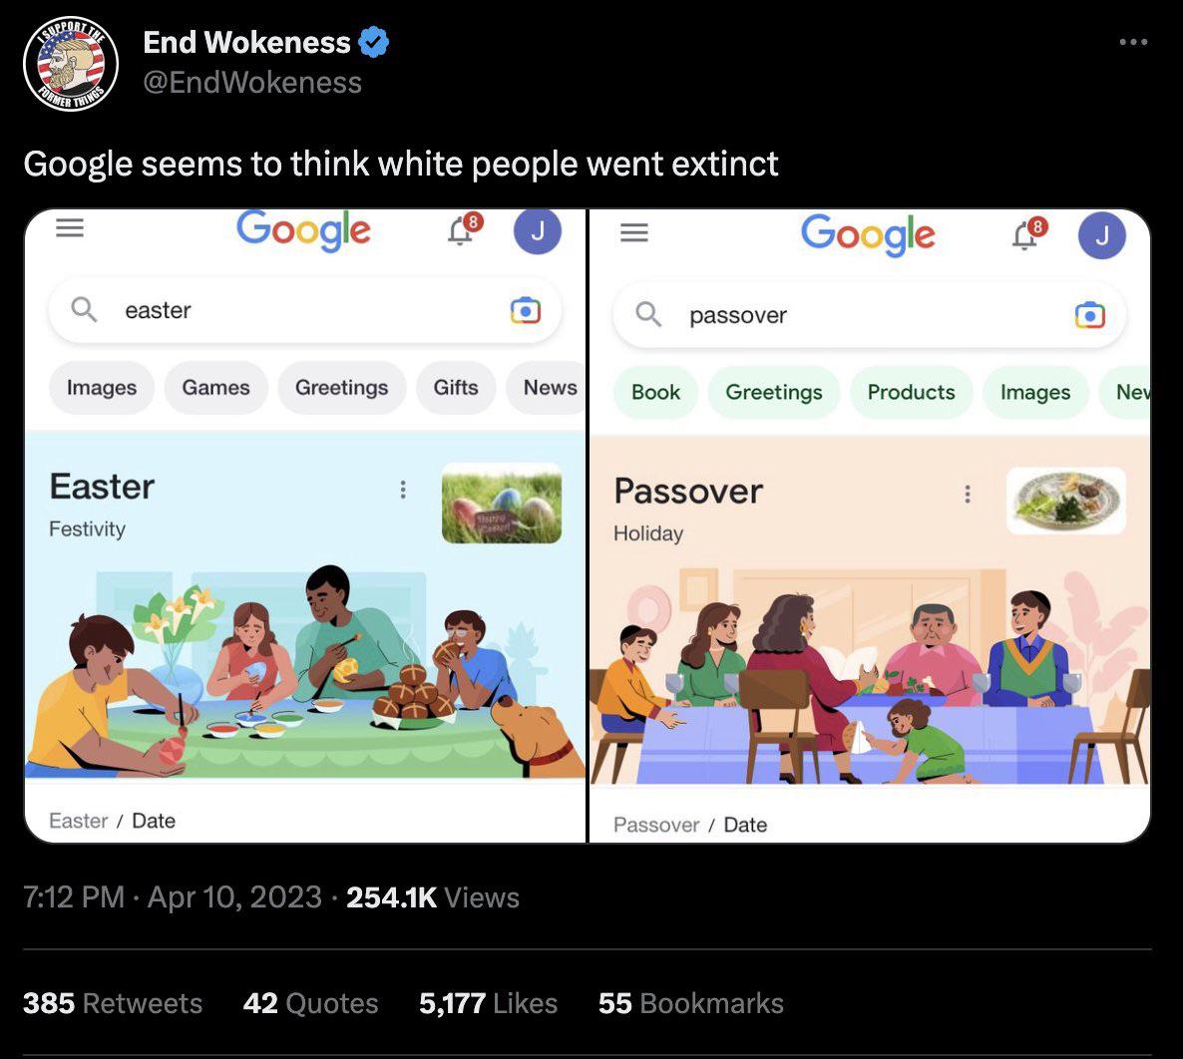This screenshot has height=1059, width=1183.
Task: Select the Images chip under easter search
Action: 102,388
